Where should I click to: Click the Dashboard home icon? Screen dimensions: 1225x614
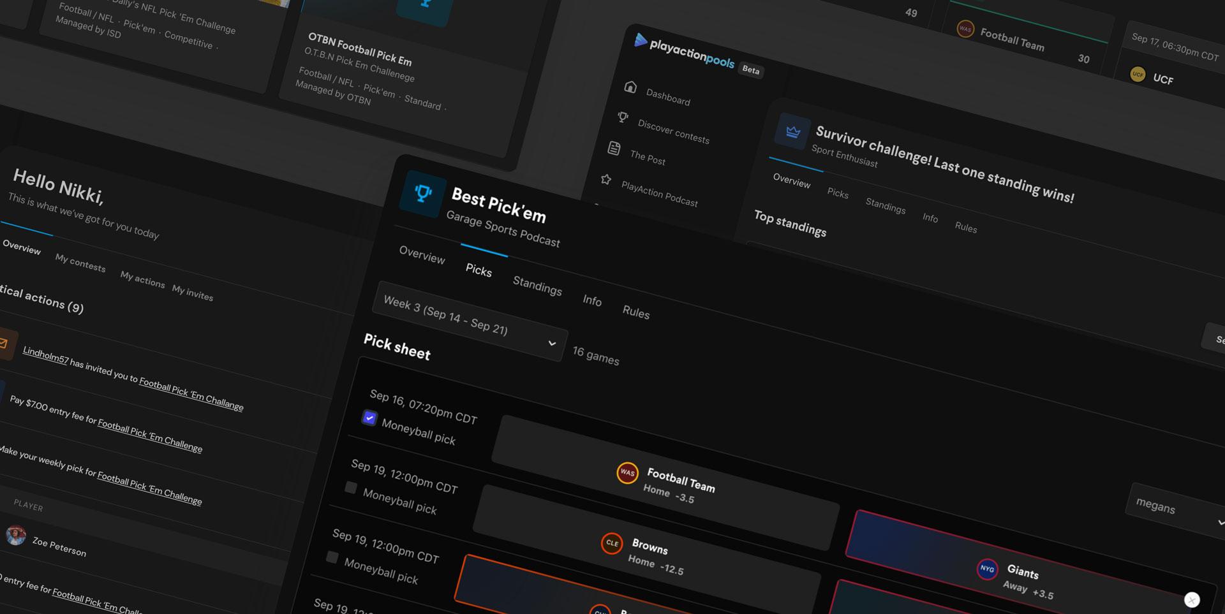pyautogui.click(x=630, y=87)
